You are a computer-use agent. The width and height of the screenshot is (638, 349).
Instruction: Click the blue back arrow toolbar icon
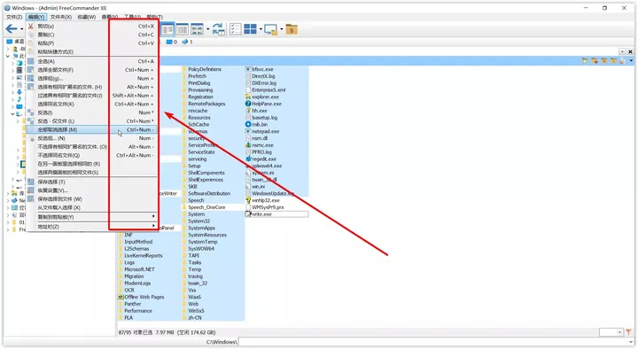11,28
